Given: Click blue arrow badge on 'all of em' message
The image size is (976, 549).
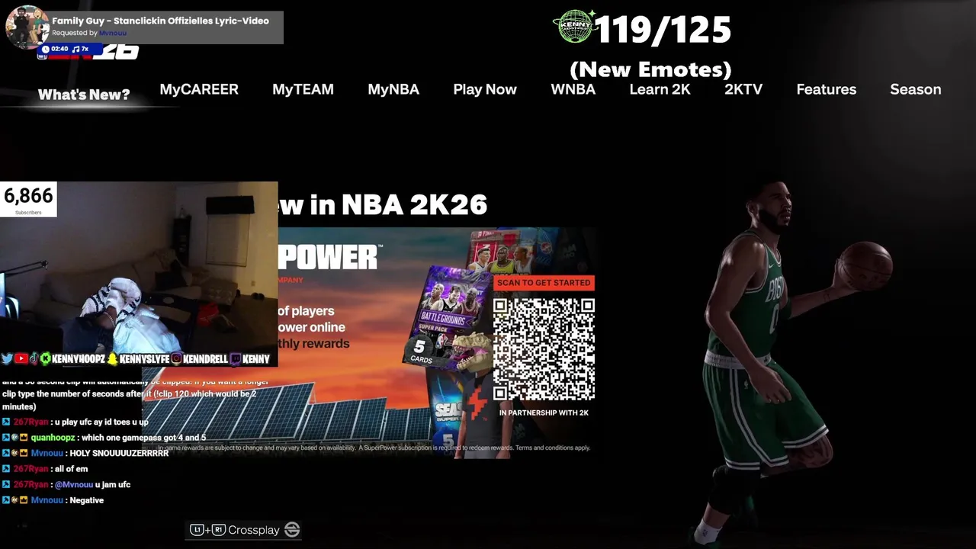Looking at the screenshot, I should 6,469.
